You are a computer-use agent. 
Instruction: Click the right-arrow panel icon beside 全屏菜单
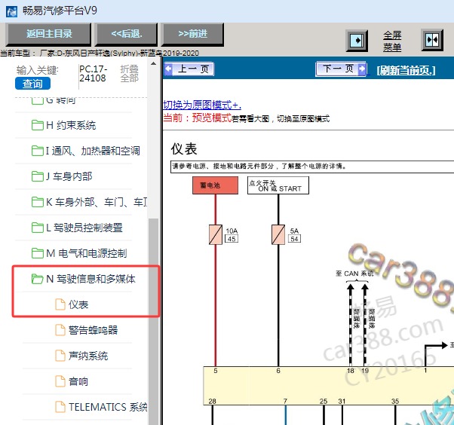pyautogui.click(x=357, y=41)
